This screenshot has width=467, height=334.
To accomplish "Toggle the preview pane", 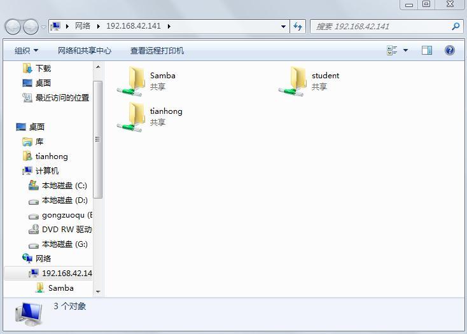I will pos(427,50).
